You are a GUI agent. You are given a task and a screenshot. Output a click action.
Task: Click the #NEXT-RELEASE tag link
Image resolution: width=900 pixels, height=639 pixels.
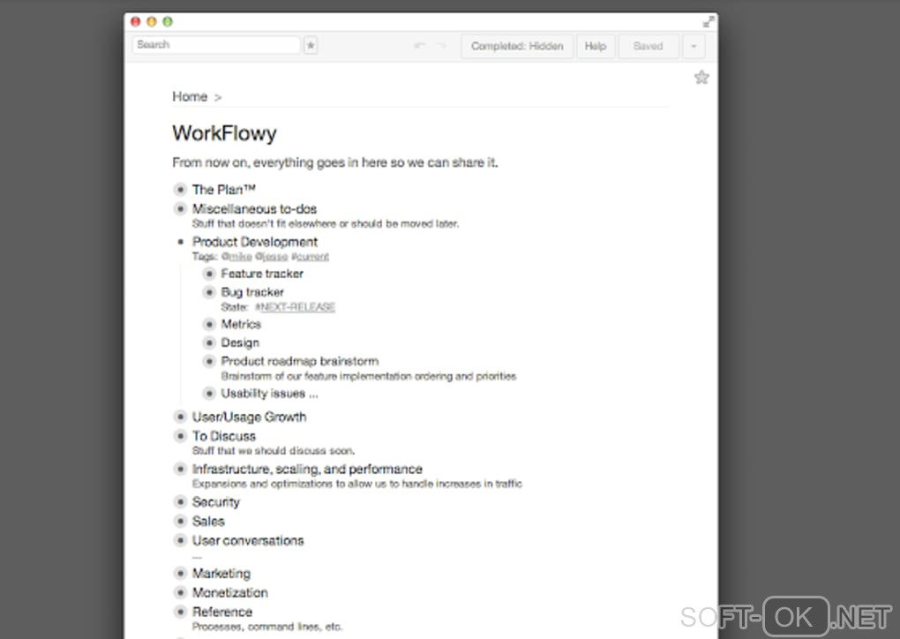295,307
